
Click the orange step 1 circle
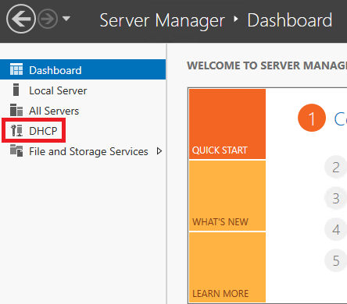coord(312,118)
